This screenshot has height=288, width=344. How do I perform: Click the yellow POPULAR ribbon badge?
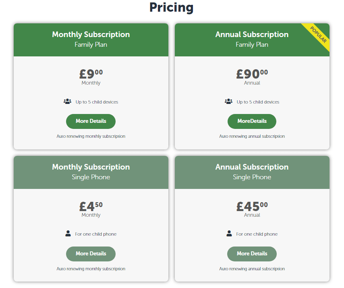(317, 35)
